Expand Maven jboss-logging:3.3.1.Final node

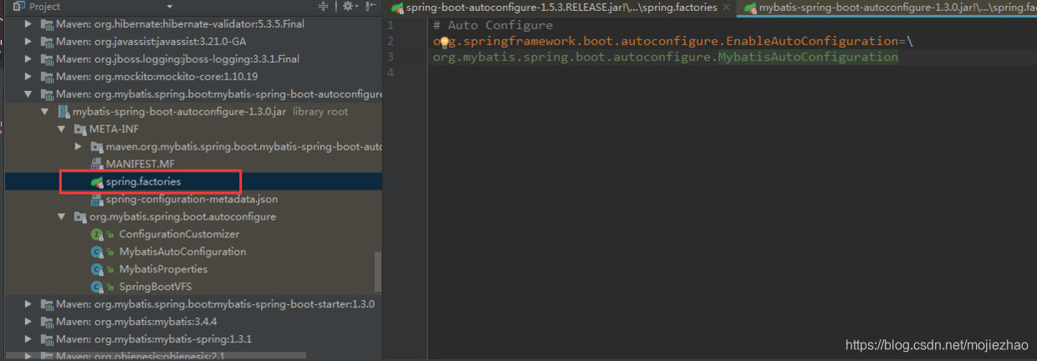click(x=28, y=58)
